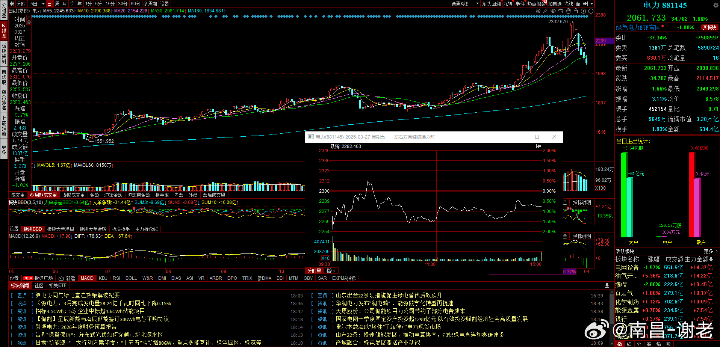Choose the KDJ indicator tab

point(103,278)
